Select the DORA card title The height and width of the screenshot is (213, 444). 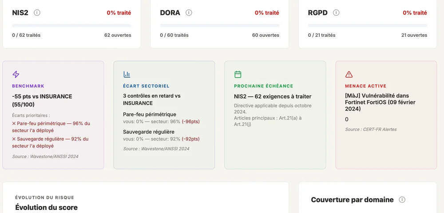click(x=170, y=13)
